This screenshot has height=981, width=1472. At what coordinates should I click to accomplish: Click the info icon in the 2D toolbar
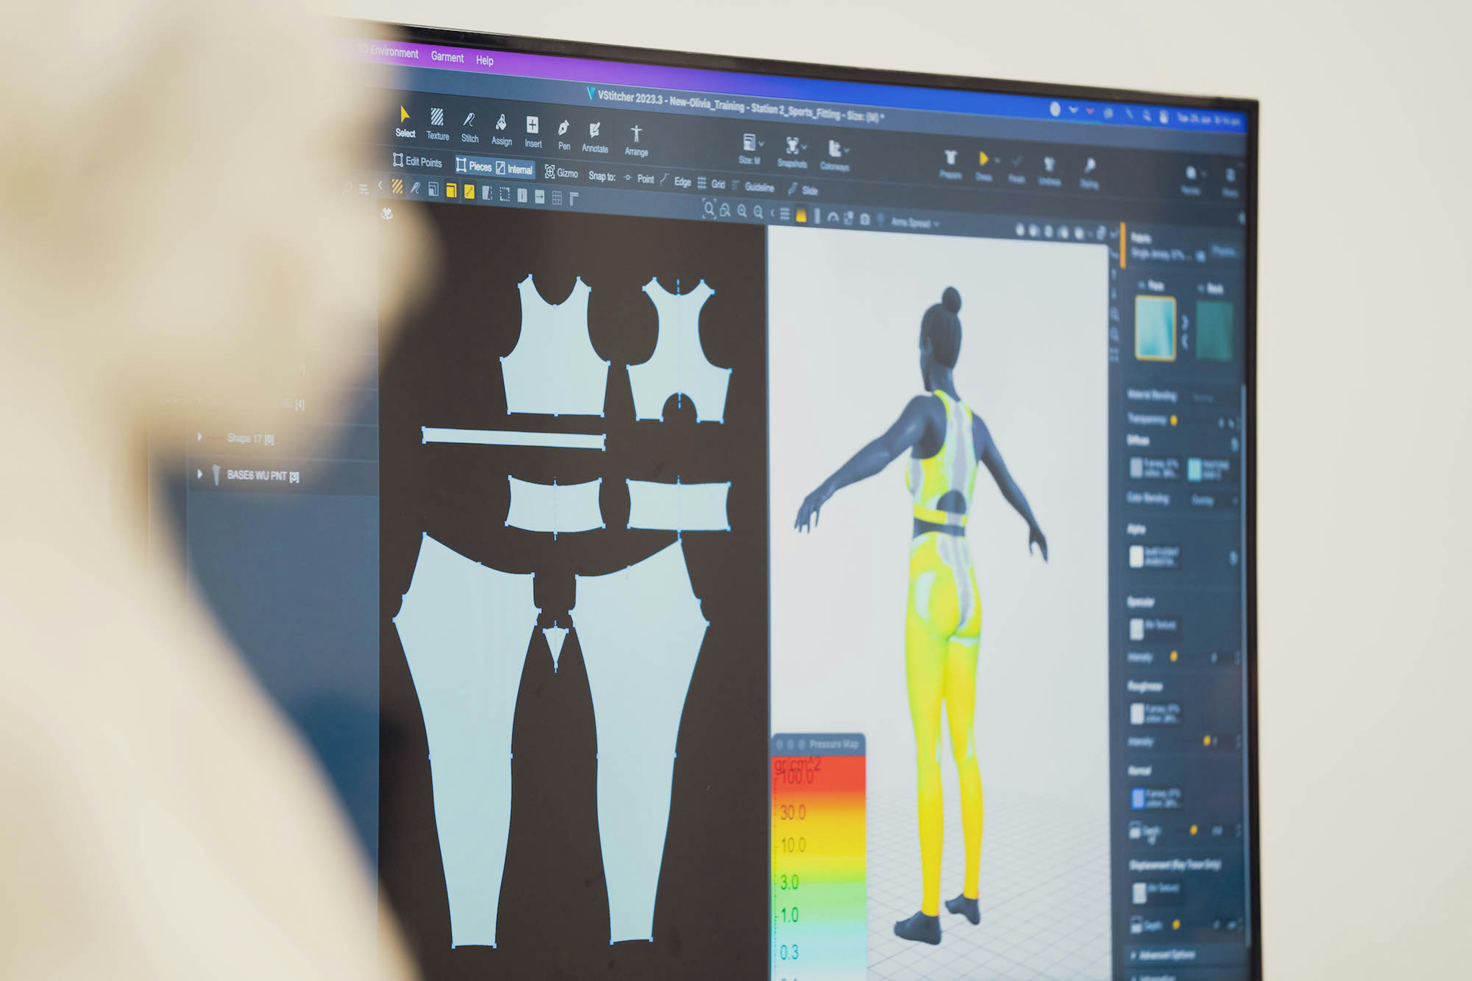522,196
